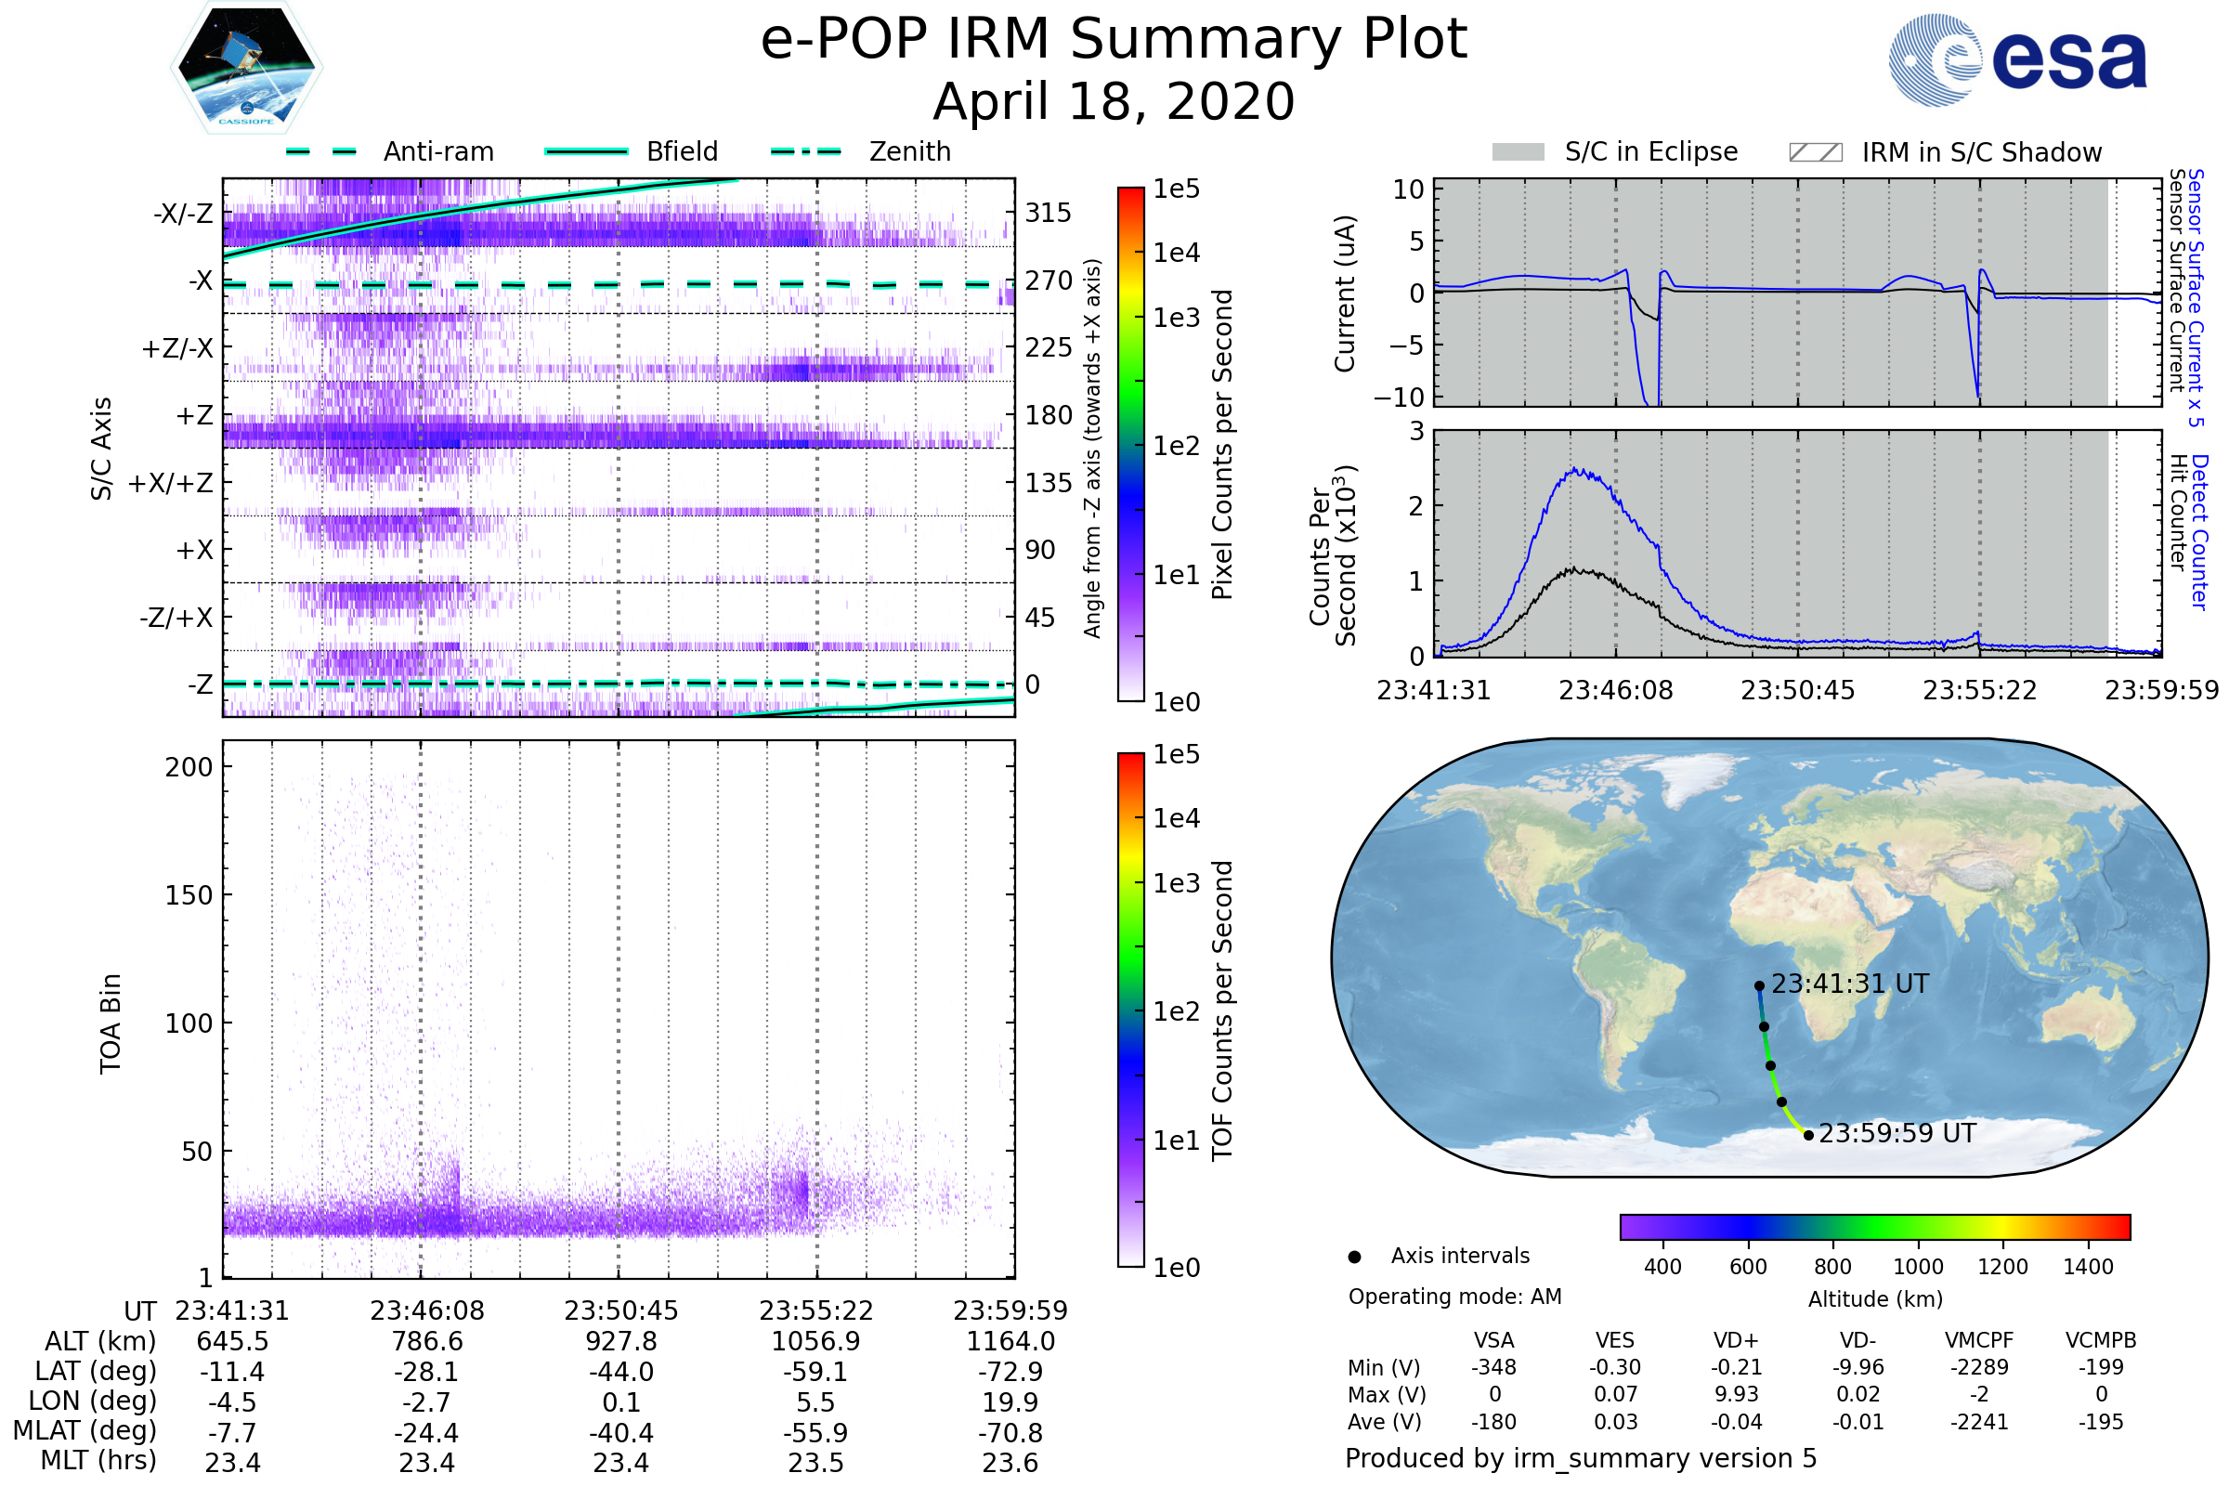Screen dimensions: 2229x1486
Task: Click the Anti-ram dashed line legend marker
Action: [320, 151]
